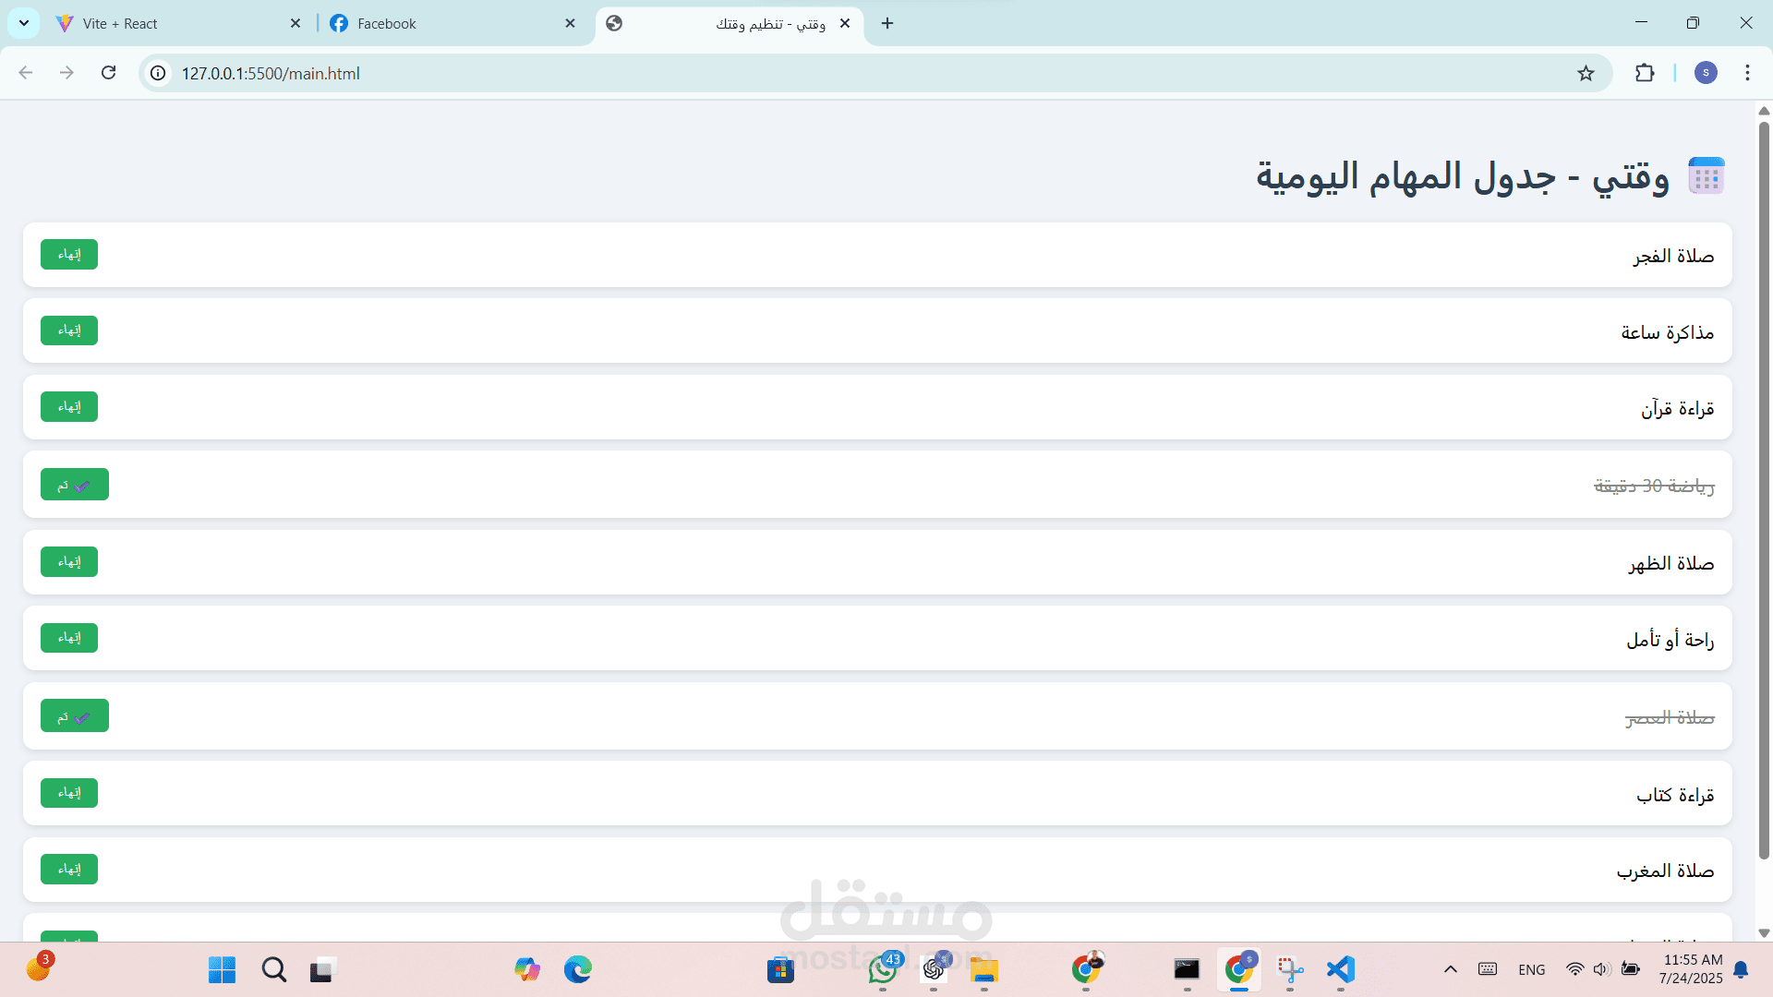Image resolution: width=1773 pixels, height=997 pixels.
Task: Open the Chrome profile avatar
Action: pyautogui.click(x=1706, y=73)
